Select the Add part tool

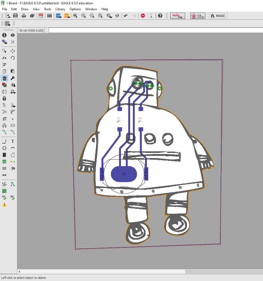point(4,85)
